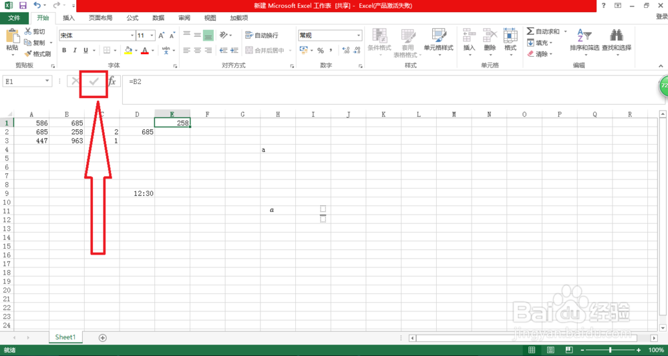The image size is (668, 356).
Task: Toggle middle vertical alignment
Action: point(197,35)
